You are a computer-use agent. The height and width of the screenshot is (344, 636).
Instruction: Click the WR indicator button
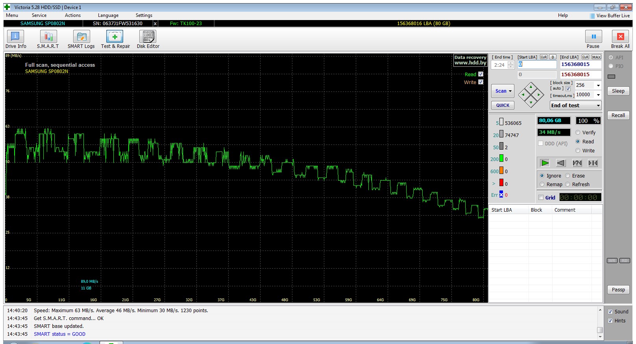click(x=612, y=260)
